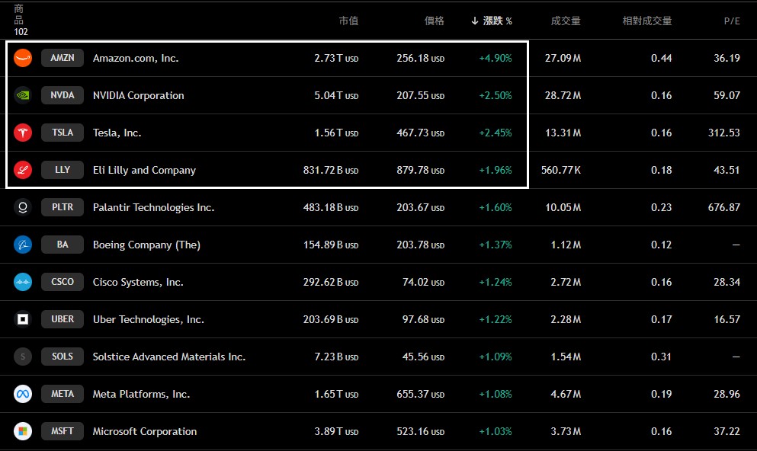Sort by 價格 column header
The image size is (757, 451).
[434, 21]
